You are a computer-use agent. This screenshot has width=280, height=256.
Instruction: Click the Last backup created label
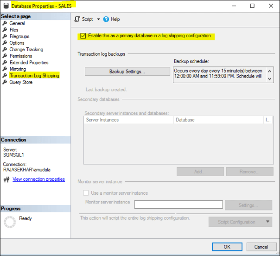pos(106,90)
